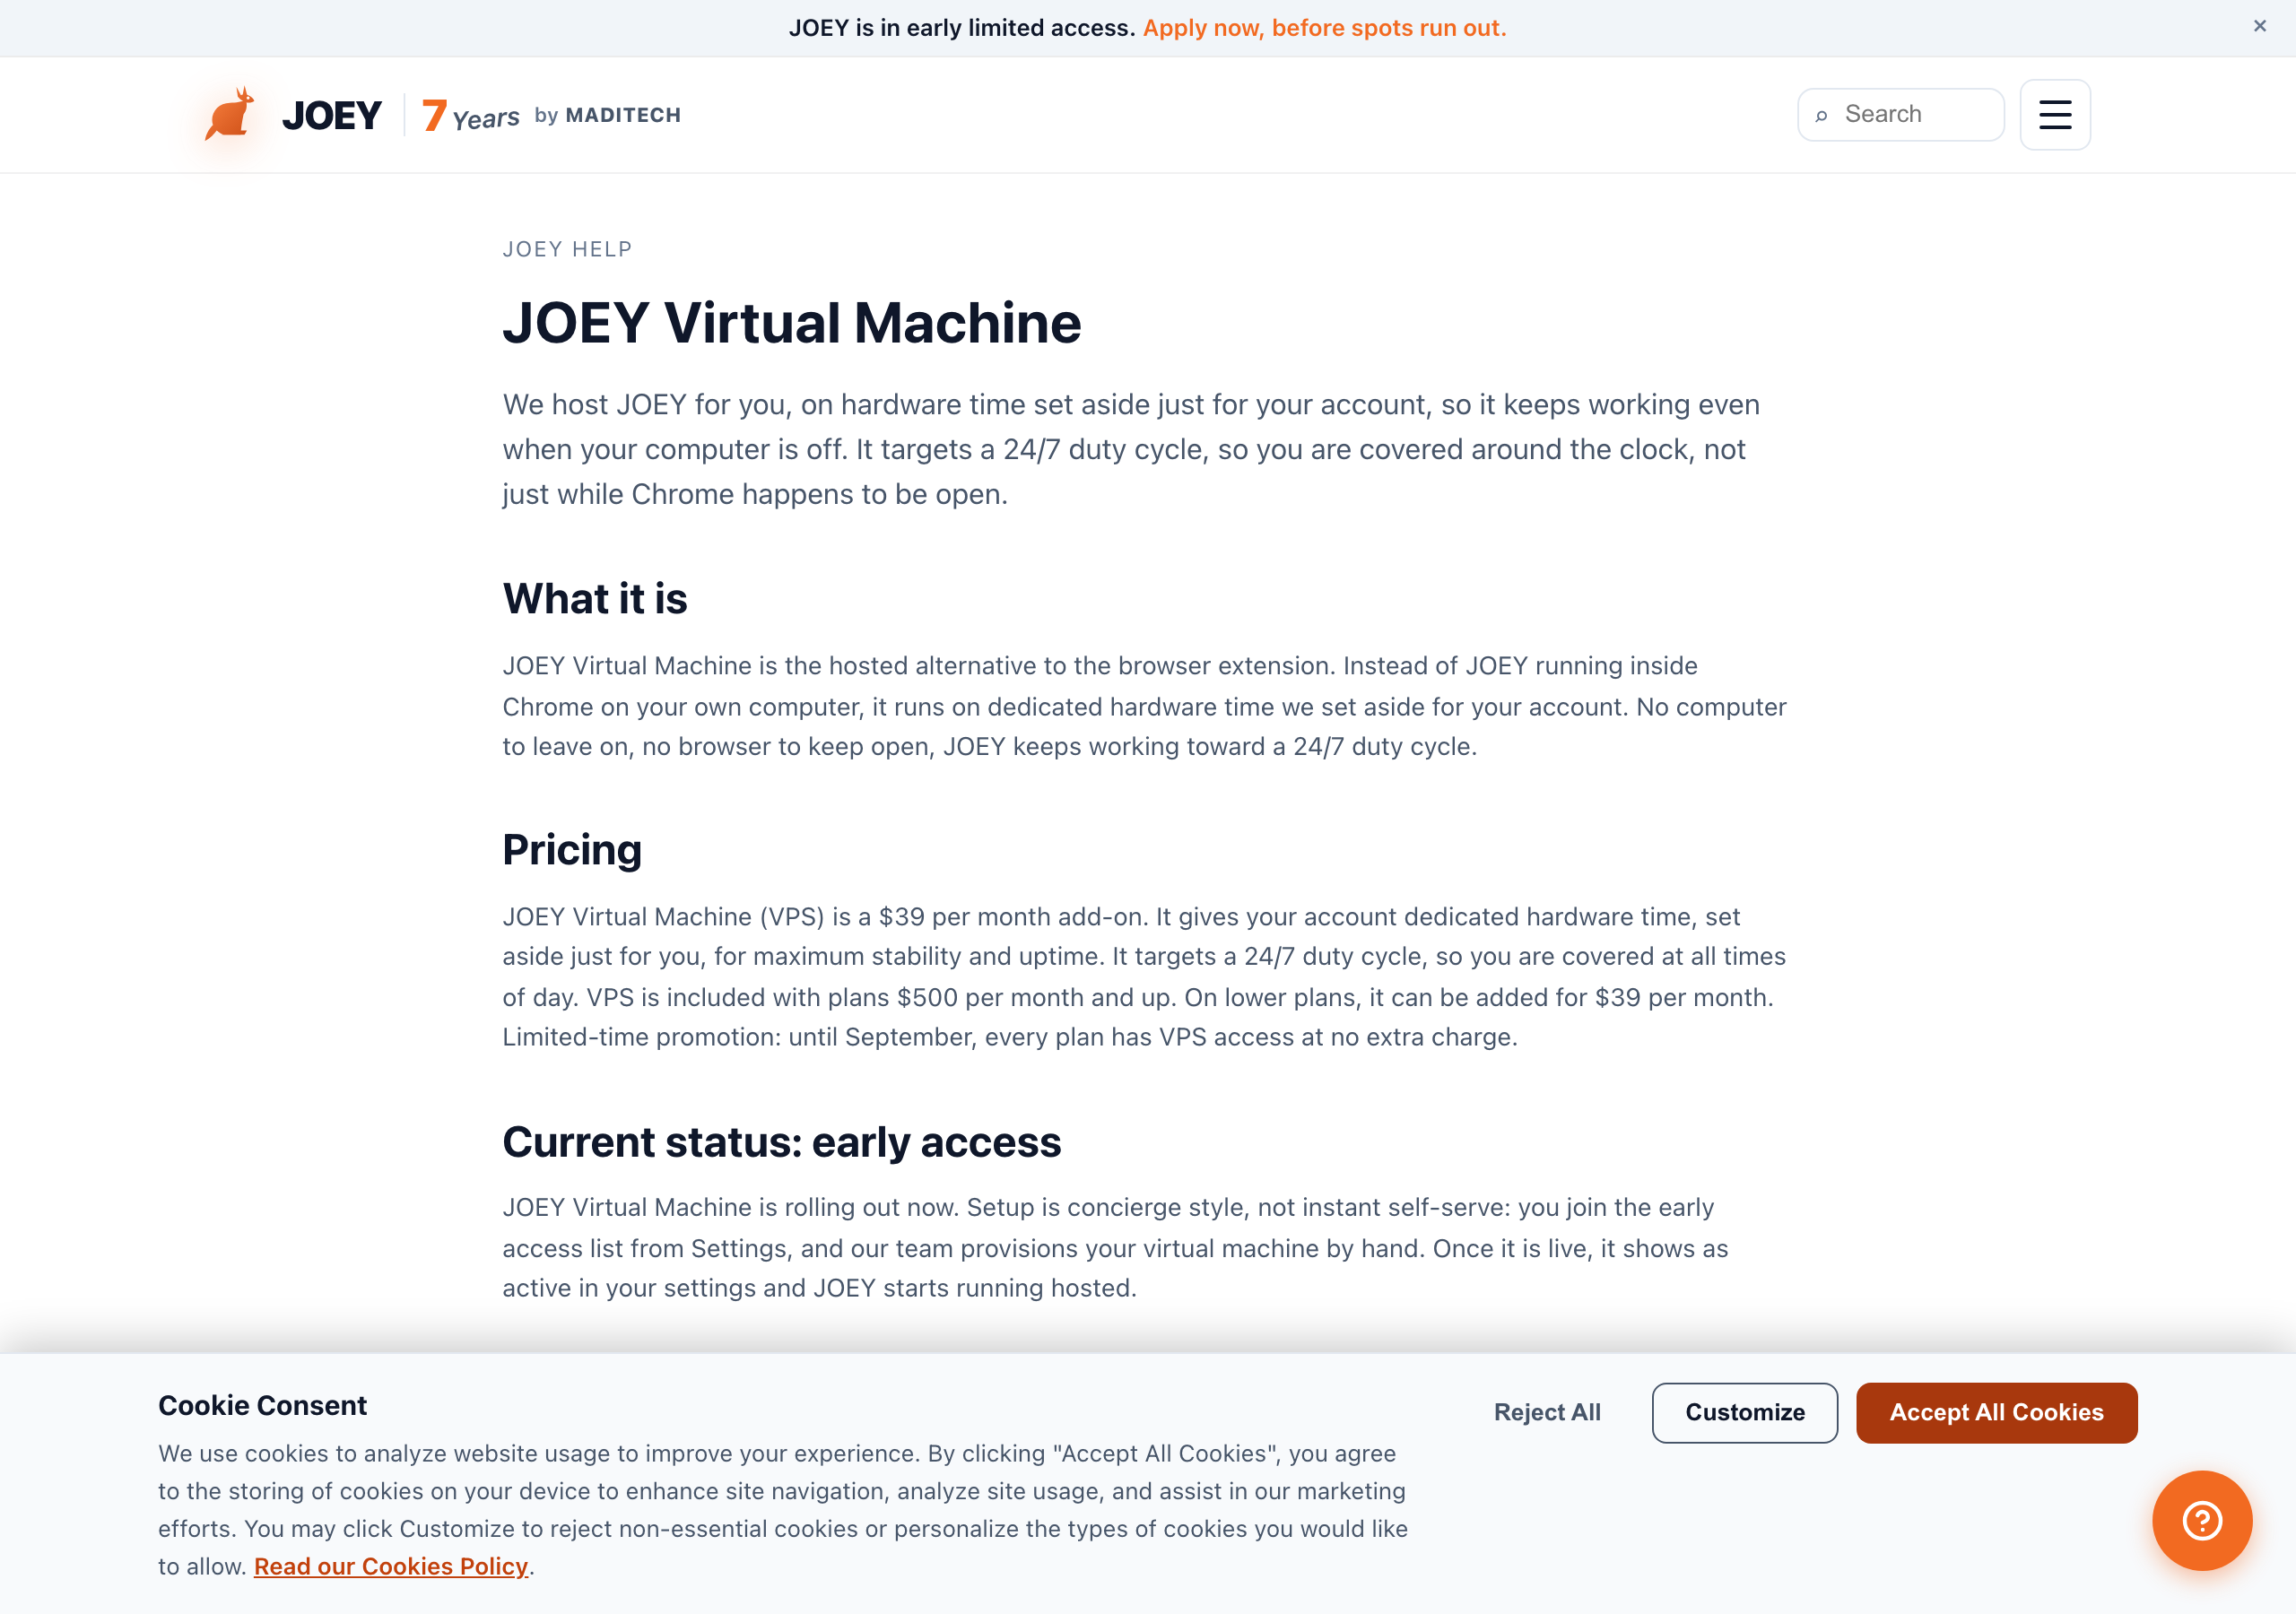Click the "What it is" heading
The width and height of the screenshot is (2296, 1614).
pos(595,598)
